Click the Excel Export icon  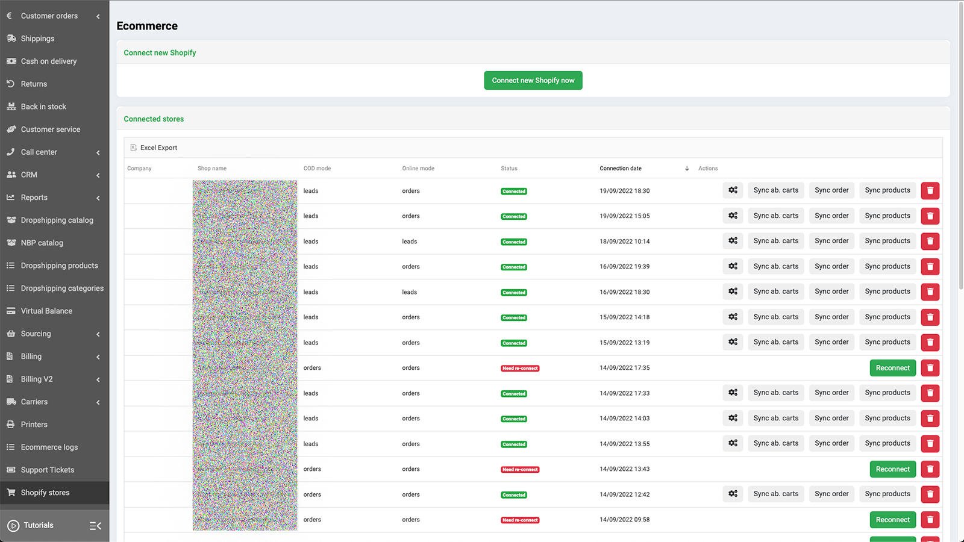click(x=133, y=148)
